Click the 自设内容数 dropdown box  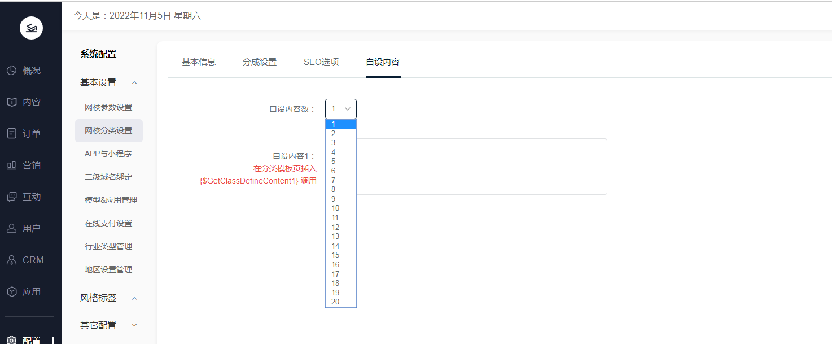341,109
